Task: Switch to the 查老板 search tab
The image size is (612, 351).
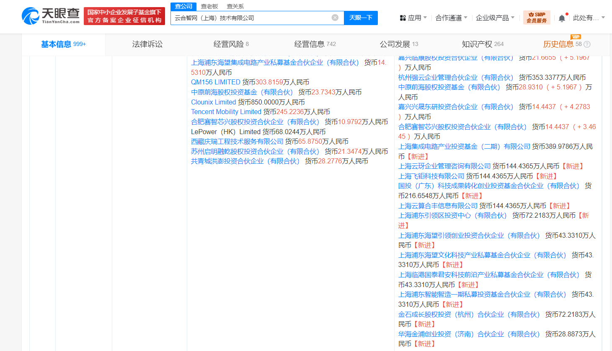Action: 209,6
